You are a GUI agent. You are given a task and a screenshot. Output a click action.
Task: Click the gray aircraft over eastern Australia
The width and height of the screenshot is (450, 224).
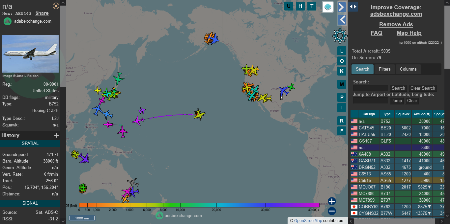(133, 183)
